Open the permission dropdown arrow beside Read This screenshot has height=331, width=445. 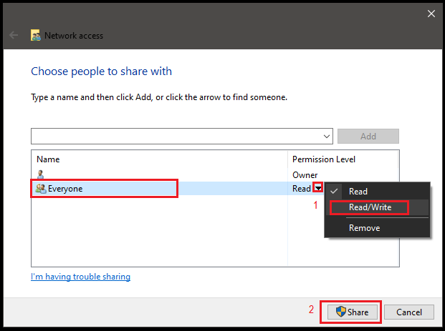(x=317, y=189)
